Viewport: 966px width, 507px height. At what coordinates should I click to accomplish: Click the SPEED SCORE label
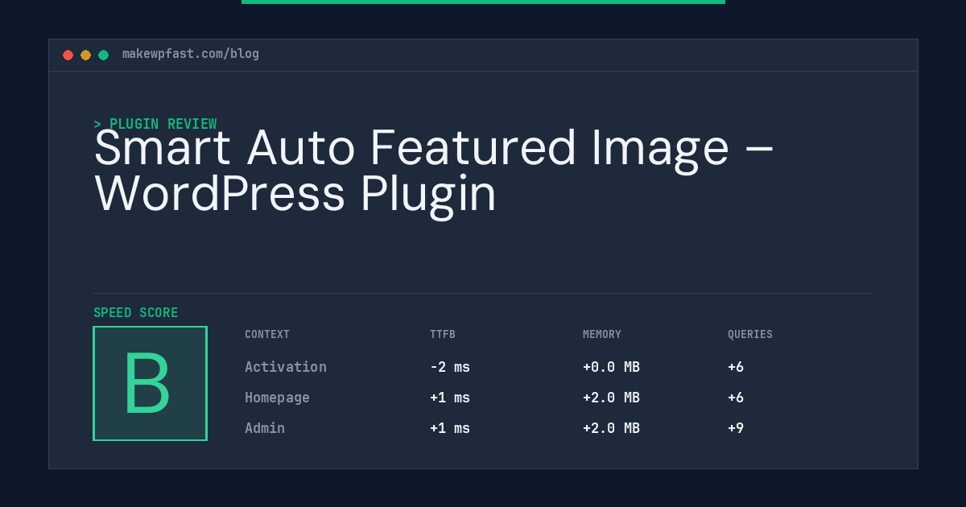coord(136,312)
